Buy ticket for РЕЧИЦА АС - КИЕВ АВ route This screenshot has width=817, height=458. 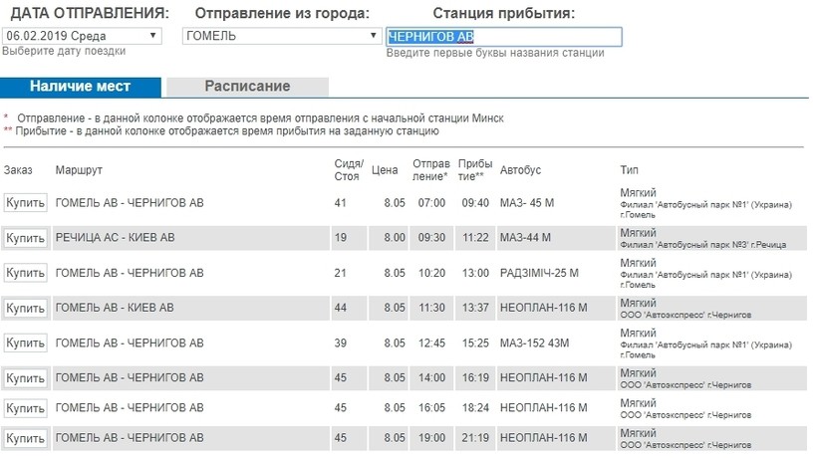click(x=25, y=238)
